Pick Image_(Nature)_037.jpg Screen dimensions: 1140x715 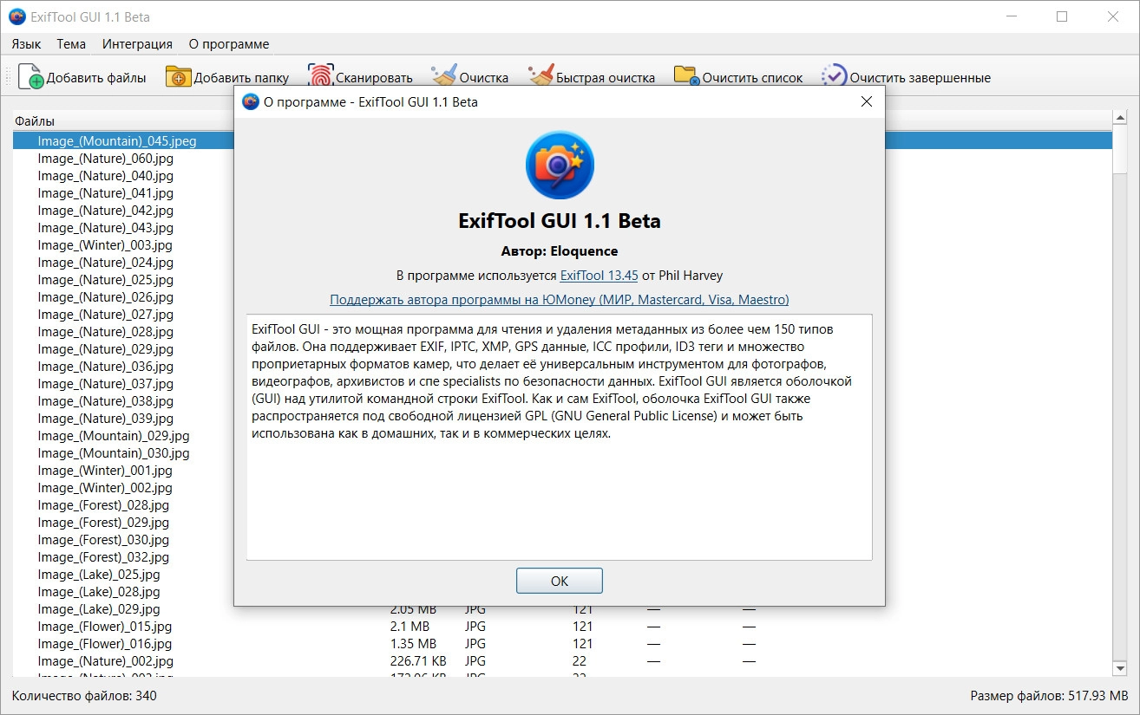[x=106, y=384]
